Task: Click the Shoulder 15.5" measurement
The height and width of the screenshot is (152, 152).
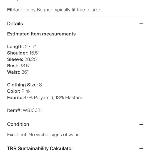Action: [x=23, y=53]
